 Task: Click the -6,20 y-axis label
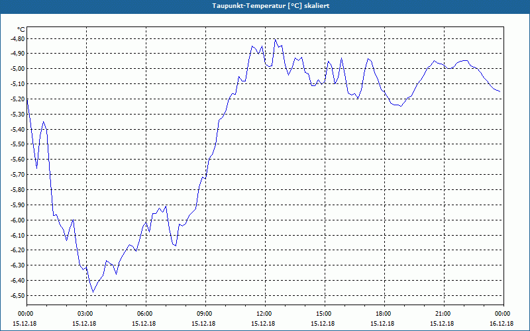(x=18, y=251)
